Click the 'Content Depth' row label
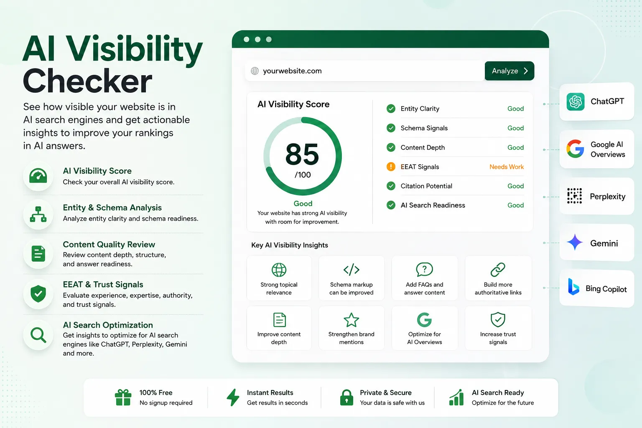 [x=423, y=148]
